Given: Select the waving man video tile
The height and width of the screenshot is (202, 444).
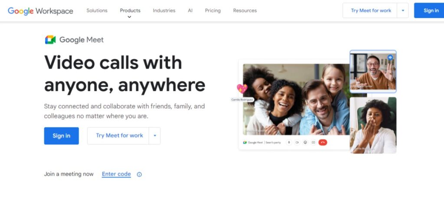Looking at the screenshot, I should (373, 71).
